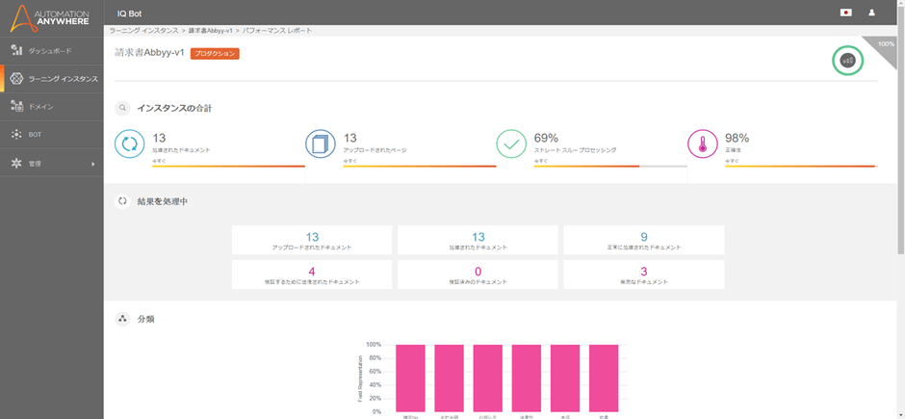
Task: Click the プロダクション status badge
Action: [215, 54]
